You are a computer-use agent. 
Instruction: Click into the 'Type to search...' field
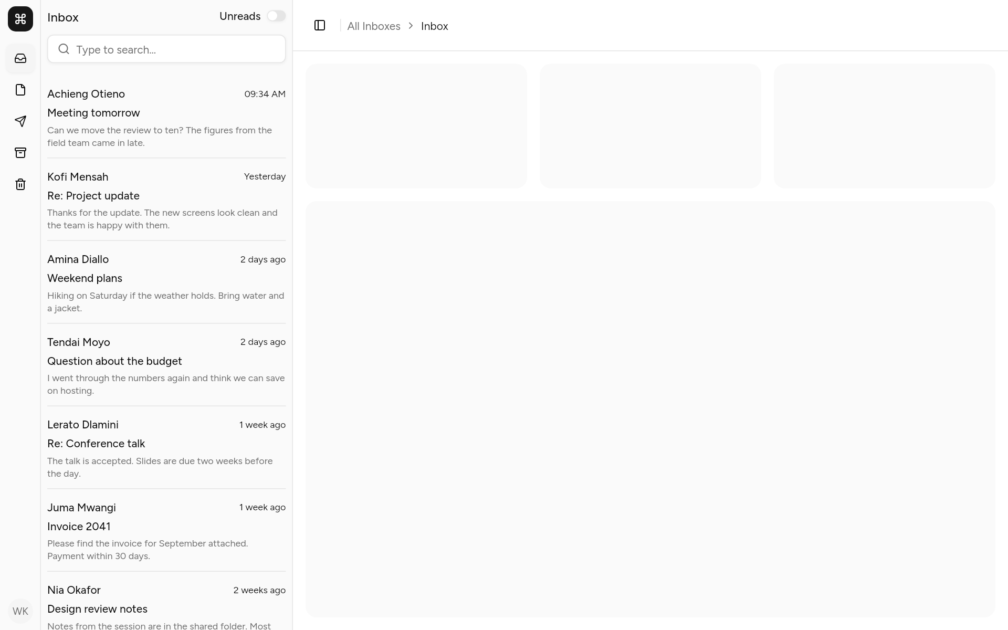click(166, 49)
